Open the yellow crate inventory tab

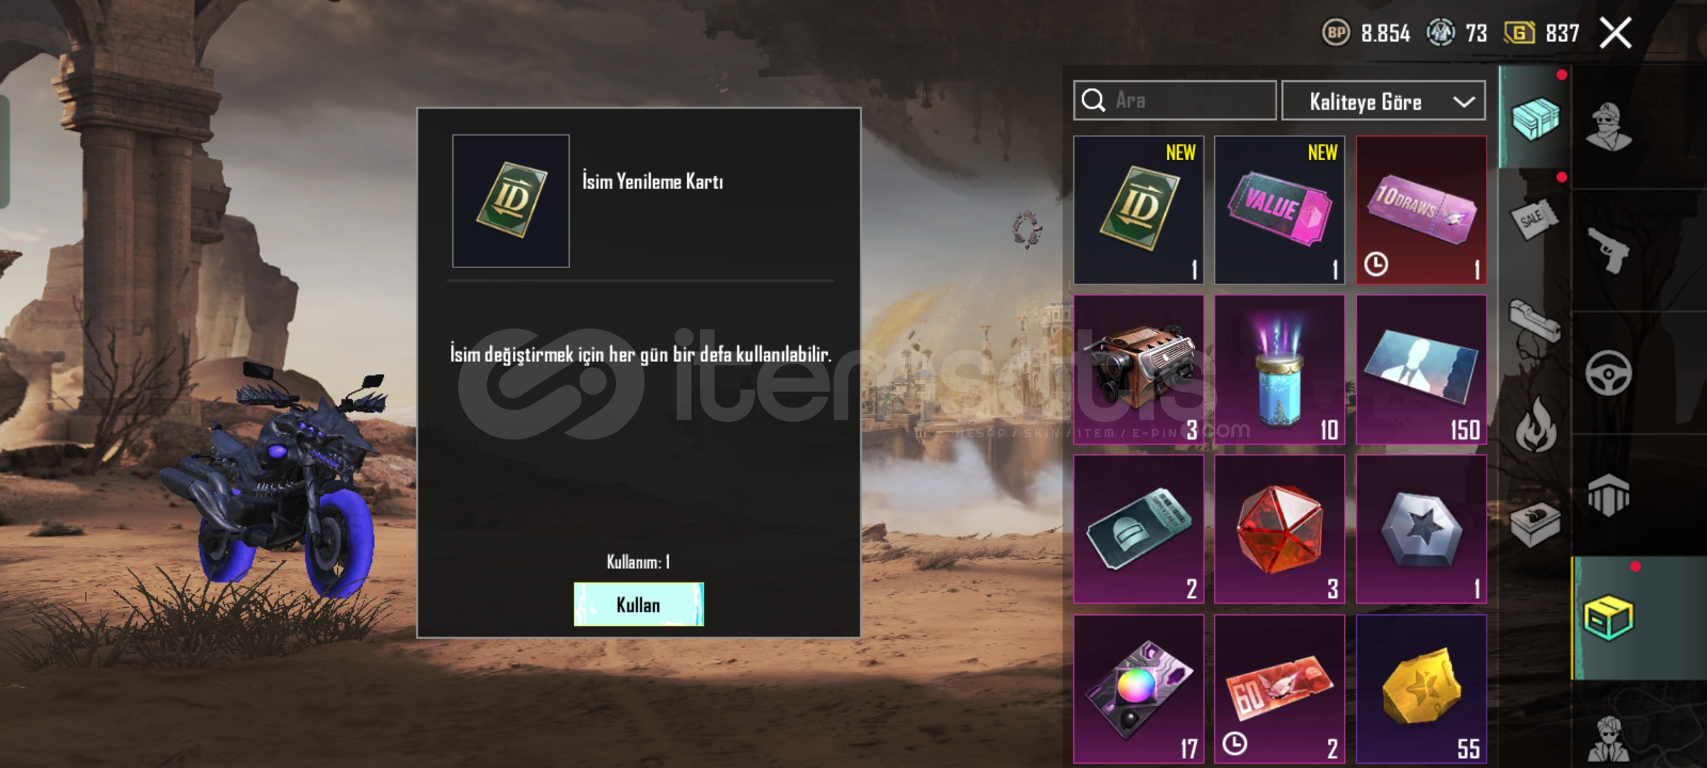[x=1609, y=617]
